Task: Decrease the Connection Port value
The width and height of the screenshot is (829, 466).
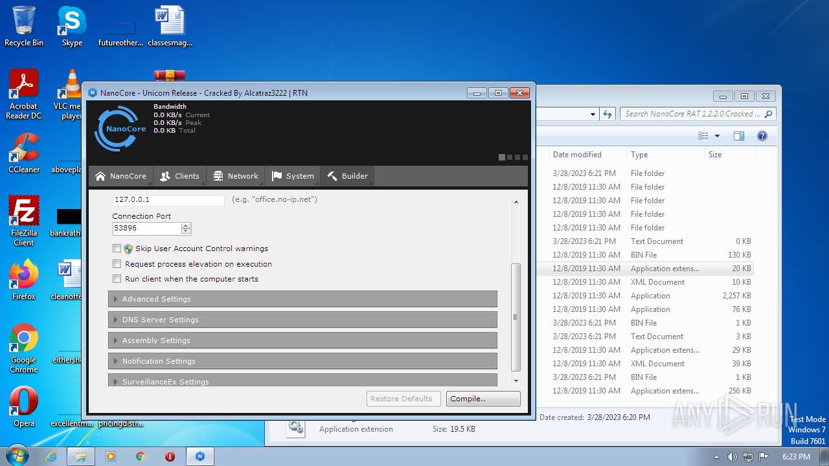Action: click(186, 231)
